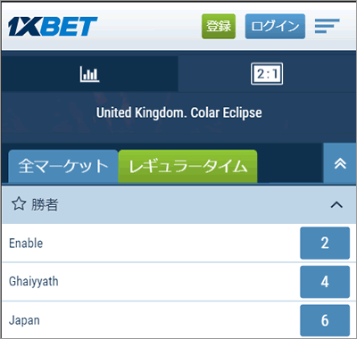Favorite the 勝者 market with the star
The height and width of the screenshot is (339, 357).
(19, 204)
